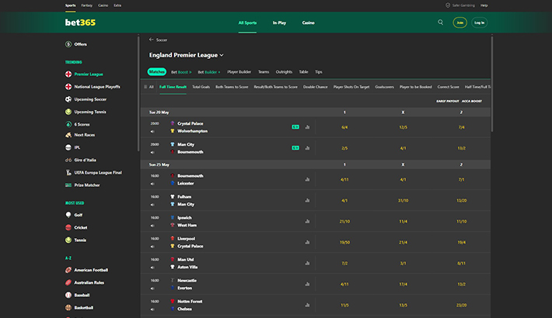The width and height of the screenshot is (552, 318).
Task: Open stats icon for Liverpool v Crystal Palace
Action: 307,242
